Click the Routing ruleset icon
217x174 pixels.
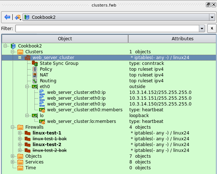click(x=35, y=81)
